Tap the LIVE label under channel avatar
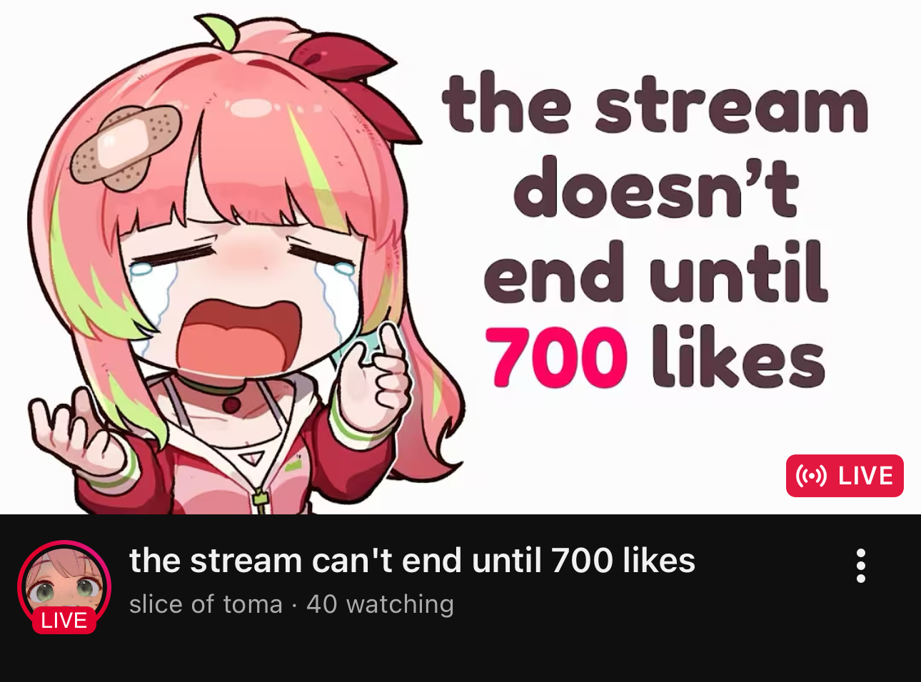 pos(64,620)
